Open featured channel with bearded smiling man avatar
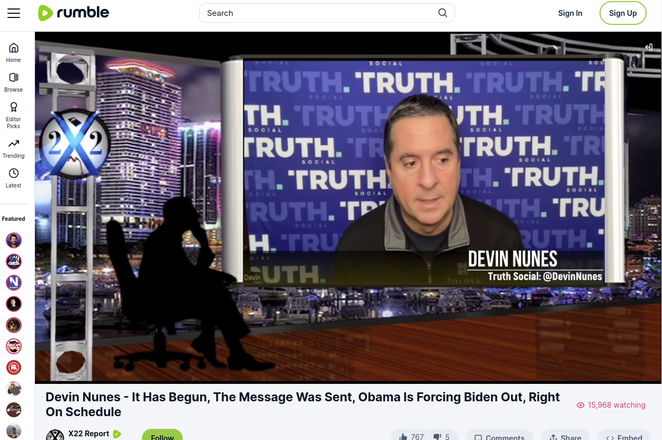Screen dimensions: 662x440 click(14, 240)
